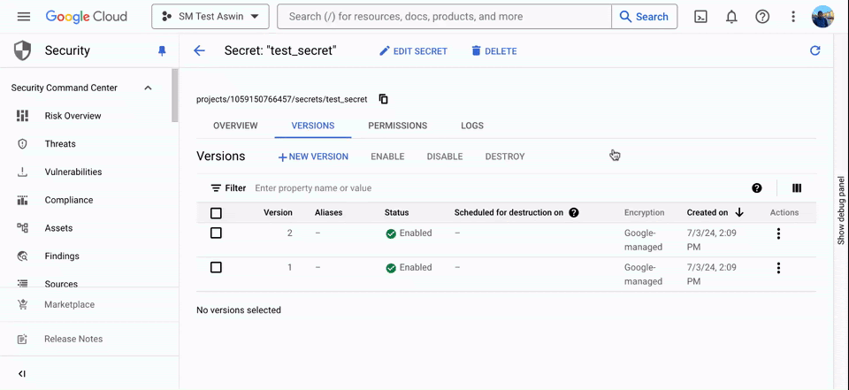Collapse the left navigation sidebar

coord(22,373)
